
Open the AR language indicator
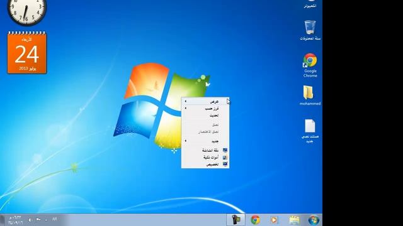point(54,219)
